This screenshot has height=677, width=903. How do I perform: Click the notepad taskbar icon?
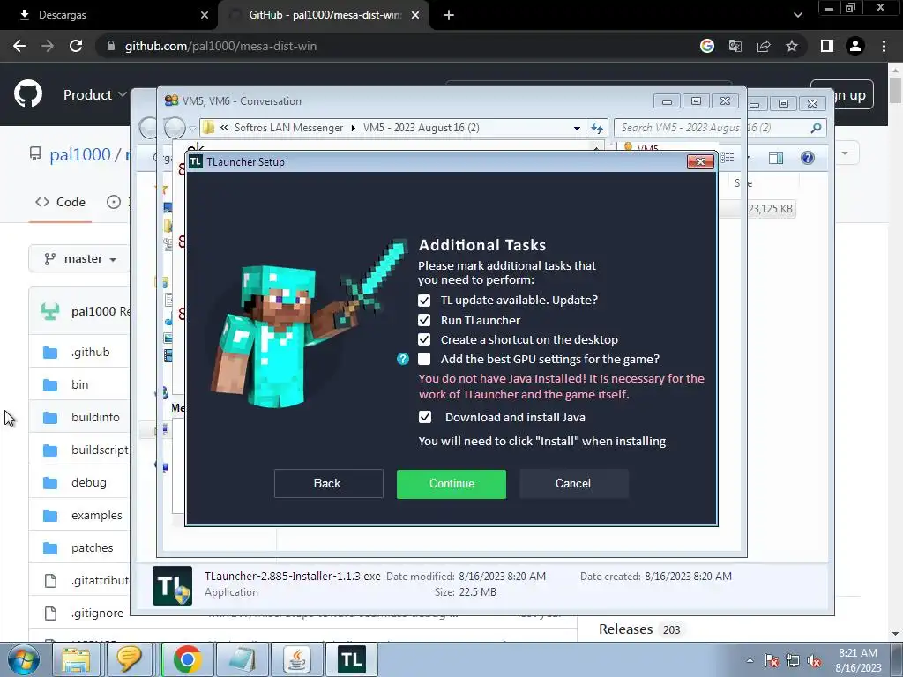coord(243,659)
